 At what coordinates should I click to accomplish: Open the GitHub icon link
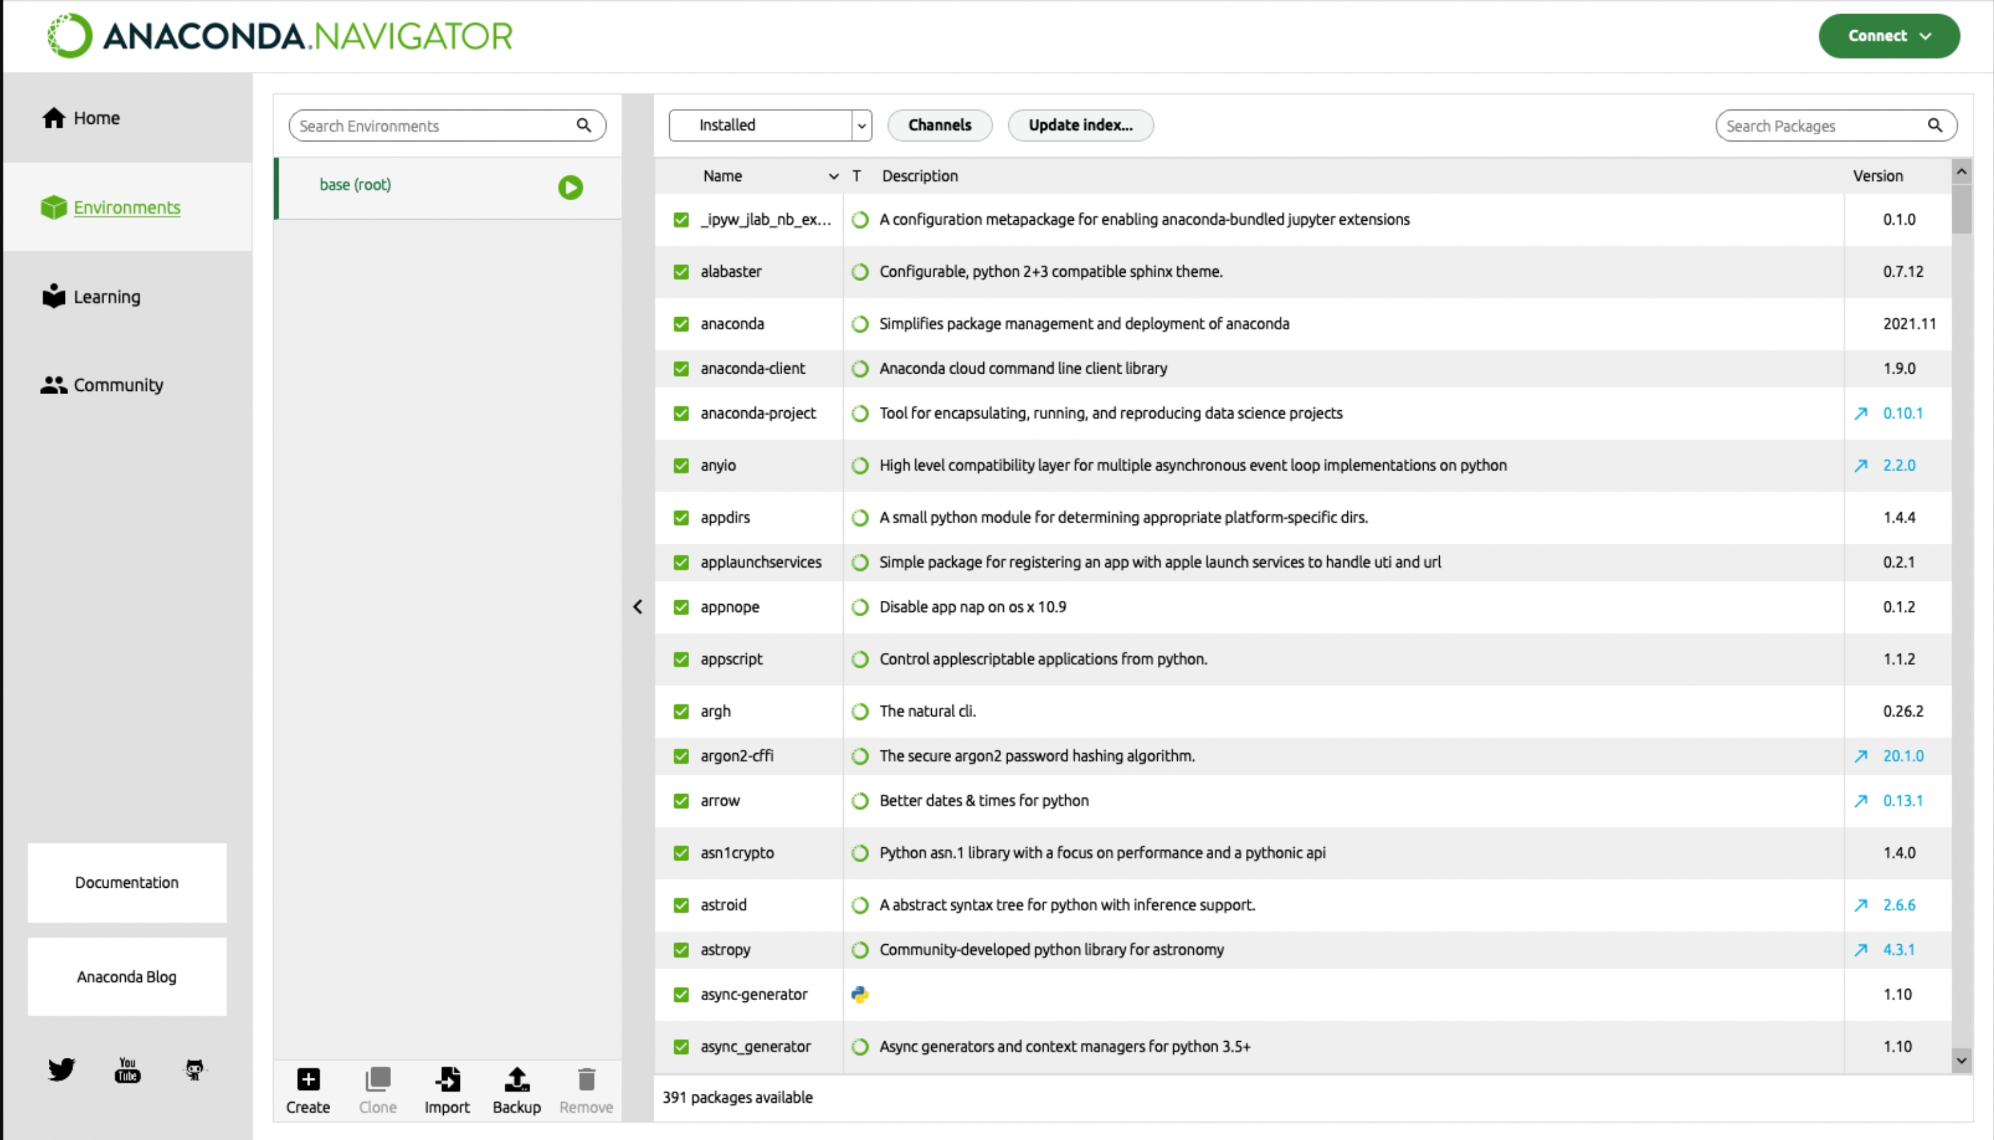[194, 1069]
